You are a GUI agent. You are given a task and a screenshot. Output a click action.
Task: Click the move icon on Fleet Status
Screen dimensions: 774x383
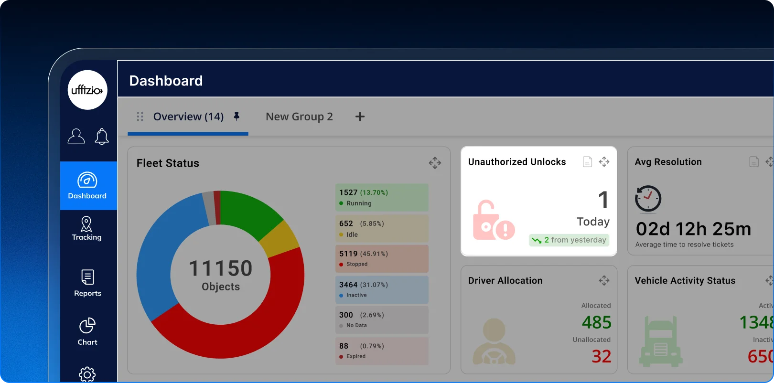(435, 163)
